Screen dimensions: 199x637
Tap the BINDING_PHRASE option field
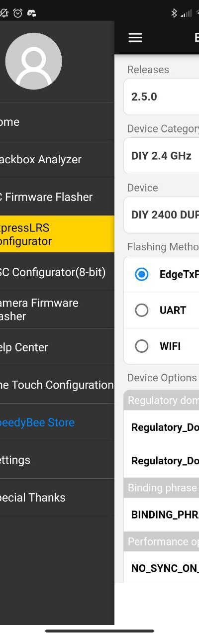161,515
